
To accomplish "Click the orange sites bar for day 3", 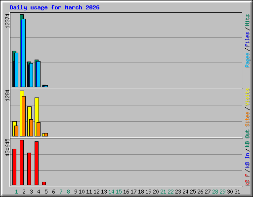I will point(31,128).
